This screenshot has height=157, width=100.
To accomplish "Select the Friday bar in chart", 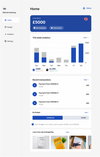I will coord(73,54).
